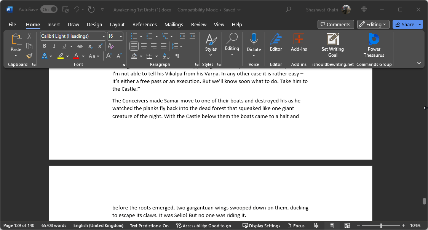Toggle Bold formatting

45,46
